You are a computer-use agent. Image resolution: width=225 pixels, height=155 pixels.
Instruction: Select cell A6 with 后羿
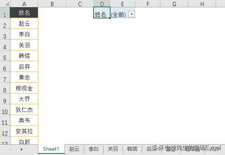point(24,67)
